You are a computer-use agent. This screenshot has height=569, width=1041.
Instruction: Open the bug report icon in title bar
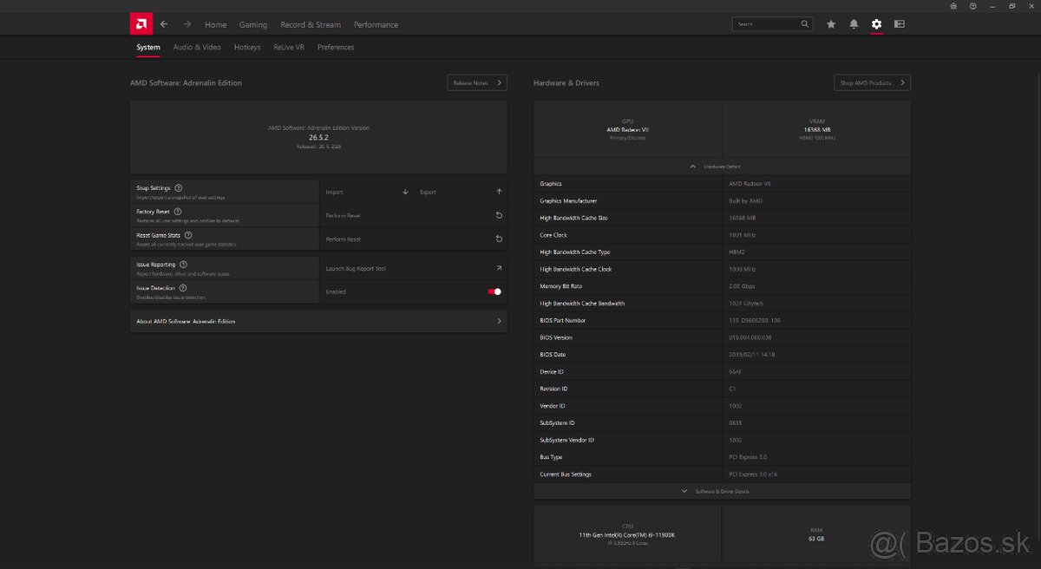click(x=953, y=6)
